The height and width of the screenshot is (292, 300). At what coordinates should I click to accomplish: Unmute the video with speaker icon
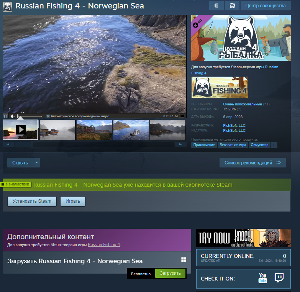click(x=13, y=116)
